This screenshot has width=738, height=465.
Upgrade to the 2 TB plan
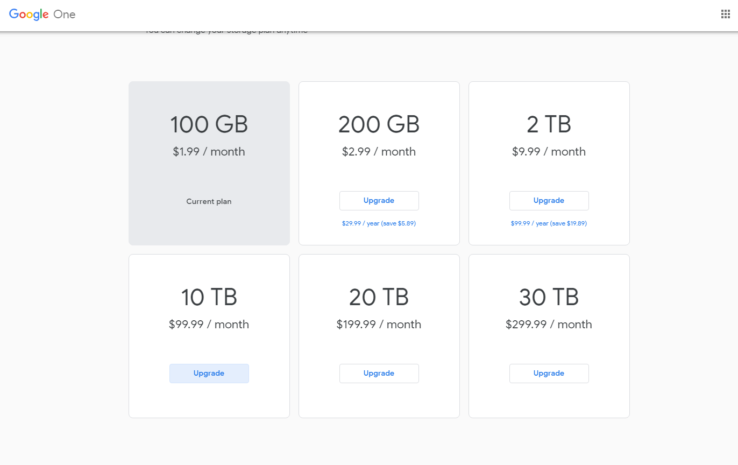point(549,200)
